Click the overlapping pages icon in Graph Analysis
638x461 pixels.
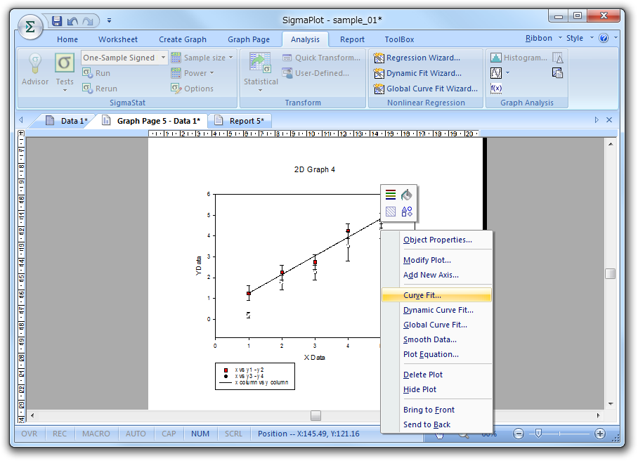(x=557, y=73)
